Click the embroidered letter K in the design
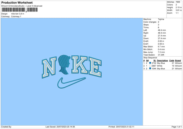 pyautogui.click(x=80, y=64)
